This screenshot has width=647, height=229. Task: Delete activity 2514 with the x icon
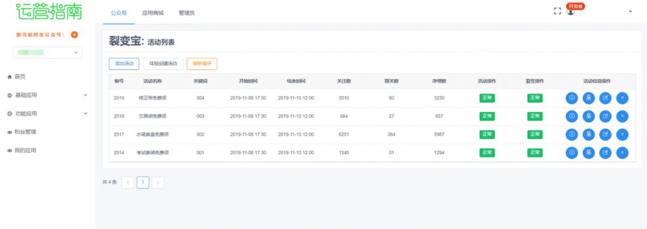[x=622, y=153]
